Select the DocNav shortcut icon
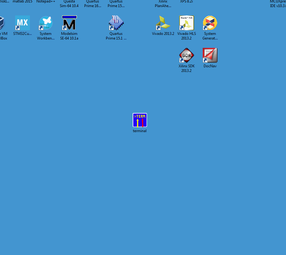Image resolution: width=286 pixels, height=255 pixels. tap(210, 55)
